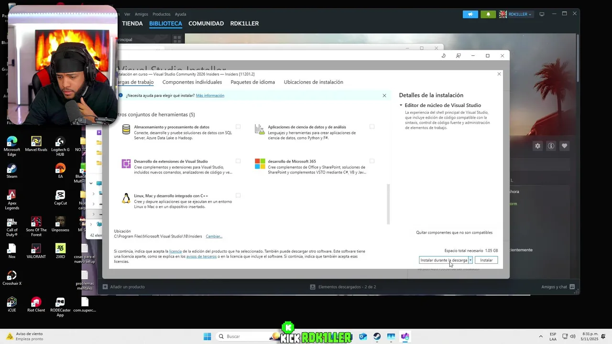This screenshot has height=344, width=612.
Task: Open Riot Client desktop shortcut
Action: 36,304
